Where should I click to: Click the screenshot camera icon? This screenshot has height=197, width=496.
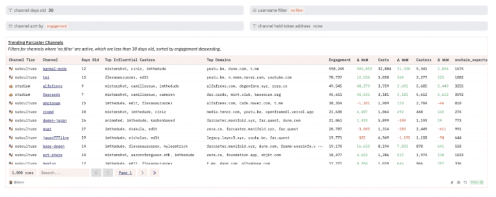[x=459, y=182]
